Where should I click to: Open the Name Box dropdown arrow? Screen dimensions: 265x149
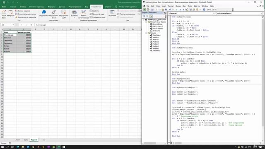click(13, 25)
